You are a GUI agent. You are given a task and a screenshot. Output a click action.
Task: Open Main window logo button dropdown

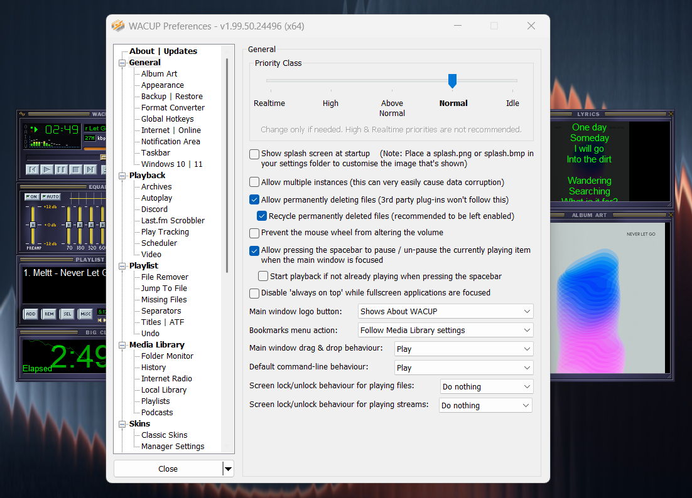point(445,311)
